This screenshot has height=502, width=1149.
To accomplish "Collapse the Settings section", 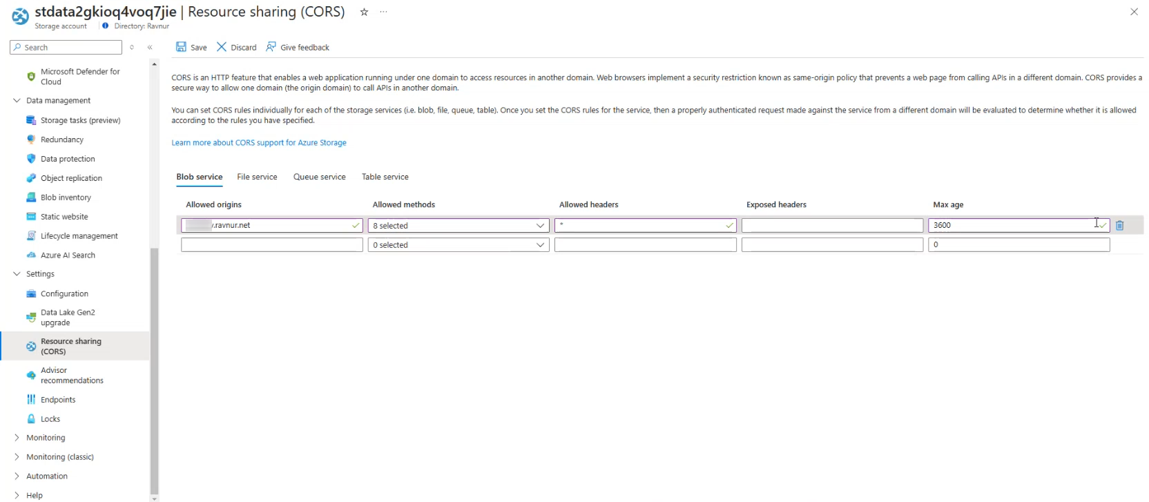I will (17, 274).
